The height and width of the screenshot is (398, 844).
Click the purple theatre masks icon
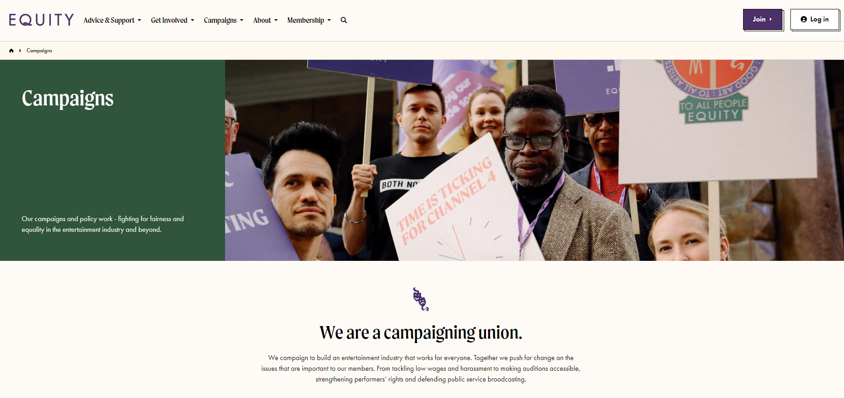click(x=421, y=299)
